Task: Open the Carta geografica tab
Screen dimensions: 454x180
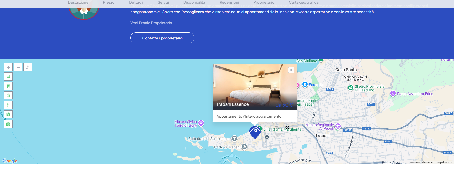Action: [x=304, y=2]
